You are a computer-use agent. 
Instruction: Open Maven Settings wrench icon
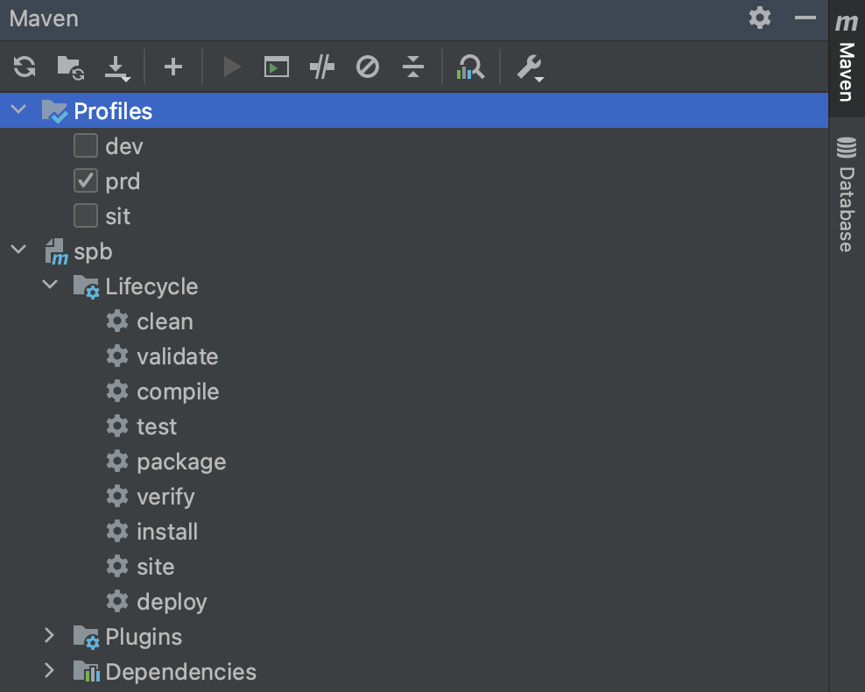pyautogui.click(x=529, y=67)
